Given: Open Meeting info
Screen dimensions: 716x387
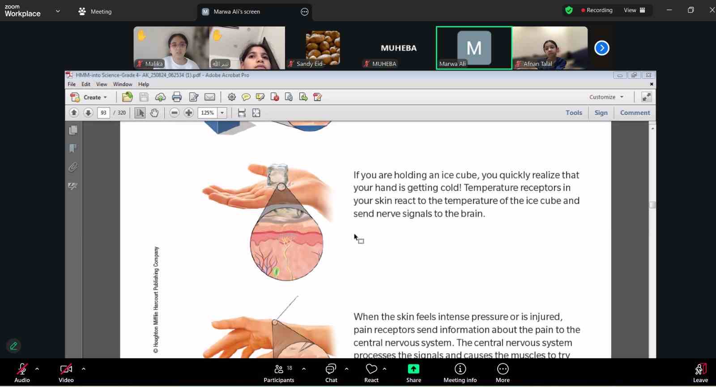Looking at the screenshot, I should [x=460, y=372].
